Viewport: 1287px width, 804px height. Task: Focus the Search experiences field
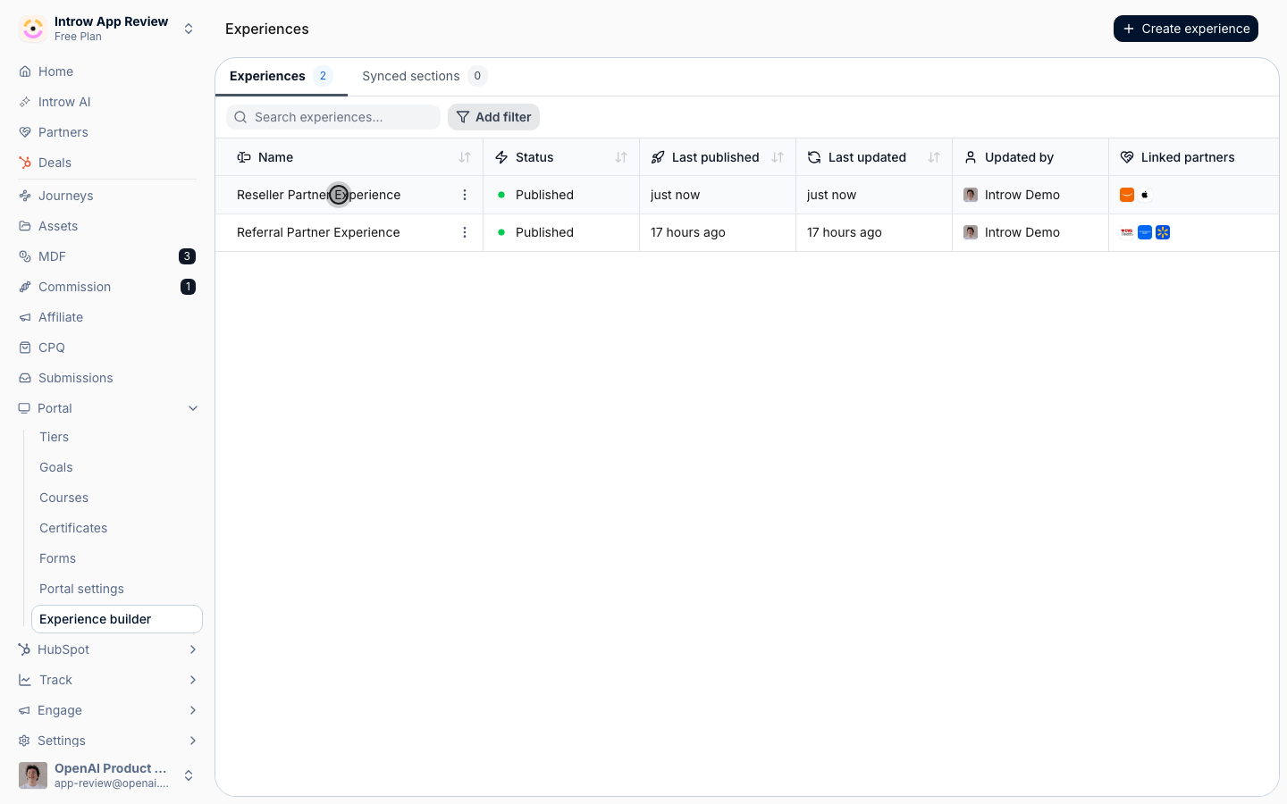tap(333, 117)
